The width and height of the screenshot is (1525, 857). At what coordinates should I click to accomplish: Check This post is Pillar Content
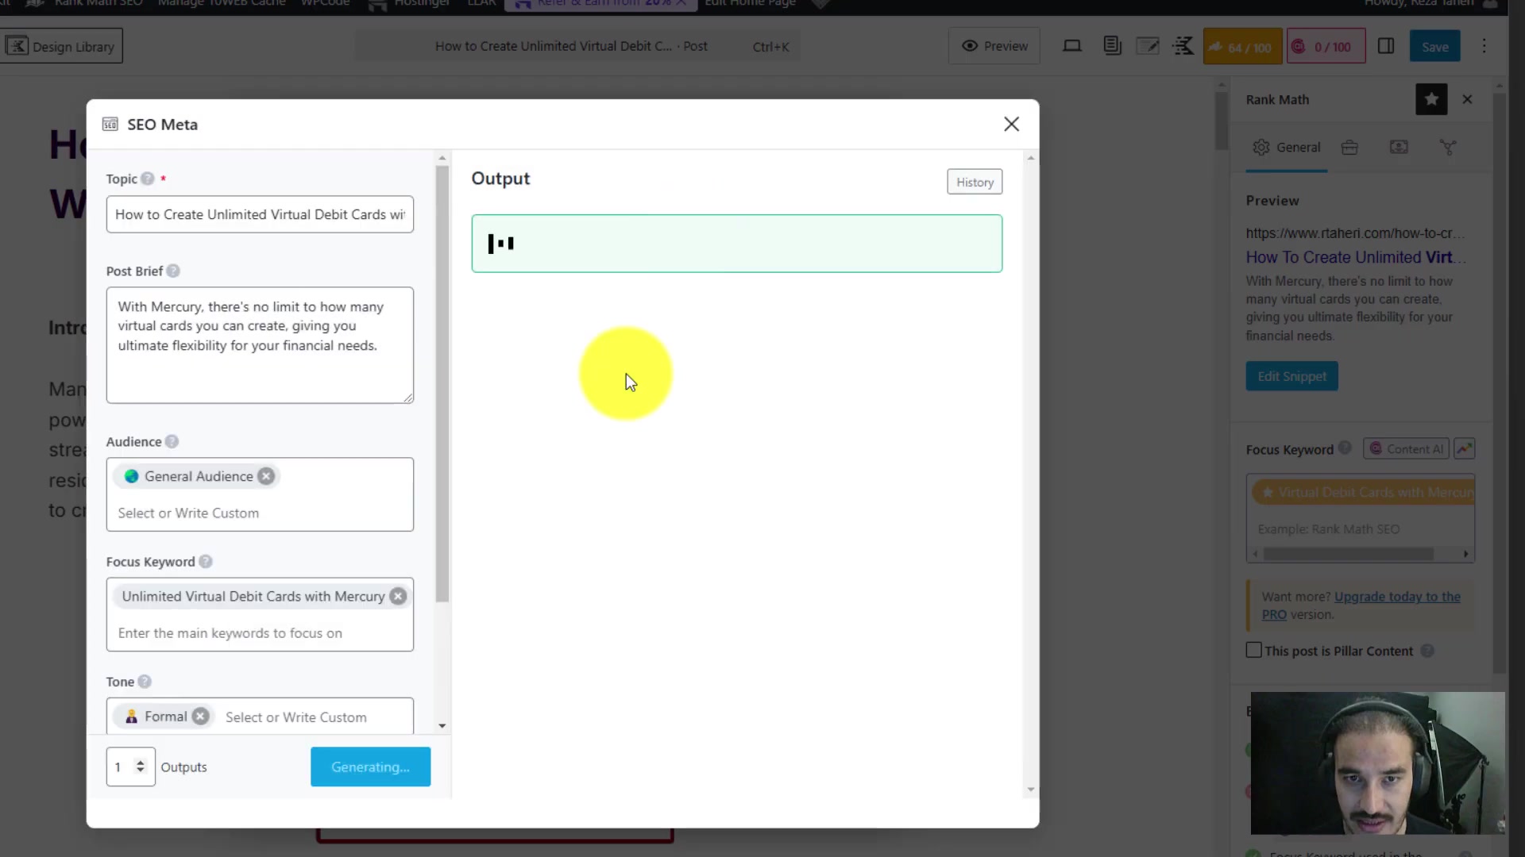coord(1254,651)
